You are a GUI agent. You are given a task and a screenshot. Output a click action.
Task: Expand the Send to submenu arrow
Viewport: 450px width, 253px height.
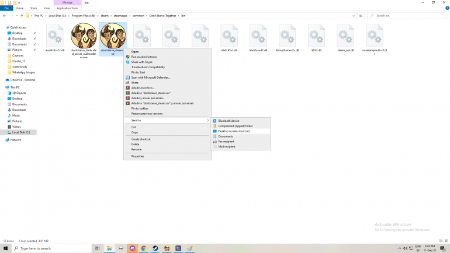(208, 121)
